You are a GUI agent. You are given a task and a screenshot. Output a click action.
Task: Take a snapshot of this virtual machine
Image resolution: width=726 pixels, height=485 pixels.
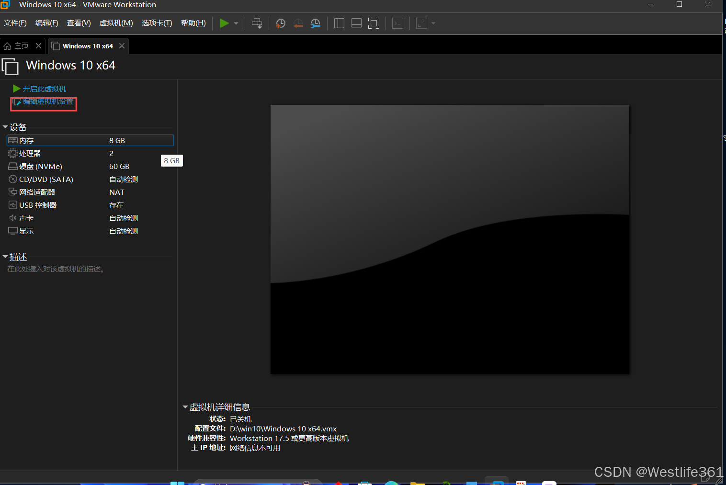tap(280, 23)
